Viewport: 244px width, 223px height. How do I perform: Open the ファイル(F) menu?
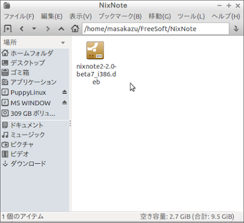(x=19, y=16)
